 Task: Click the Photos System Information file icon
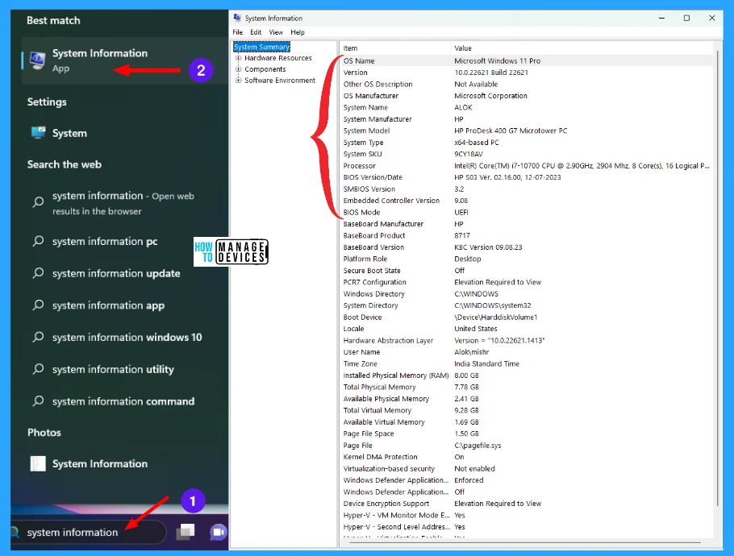[38, 463]
